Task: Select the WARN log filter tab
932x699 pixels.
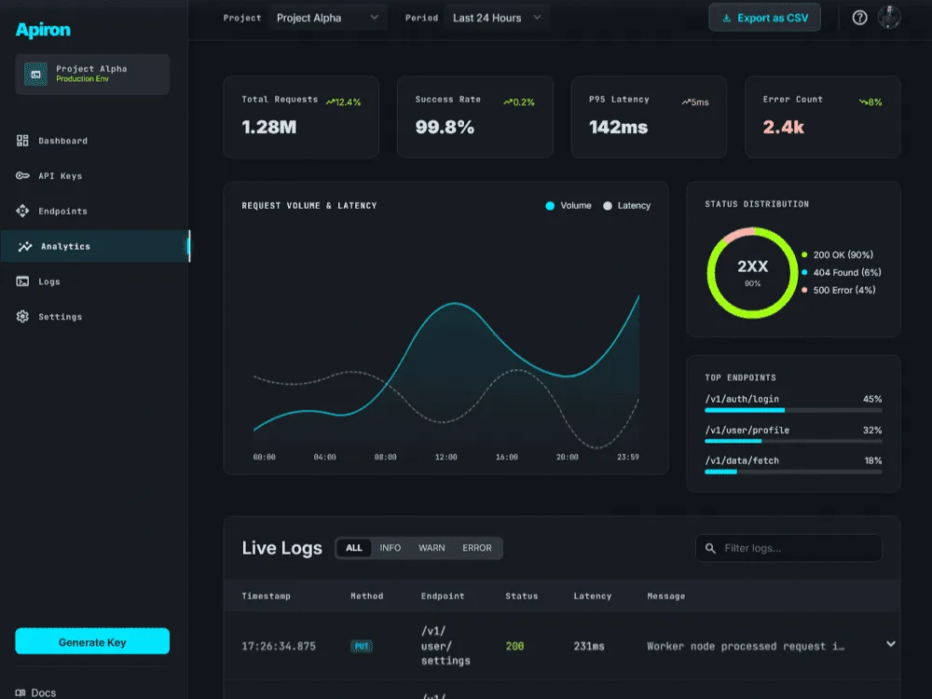Action: [x=432, y=548]
